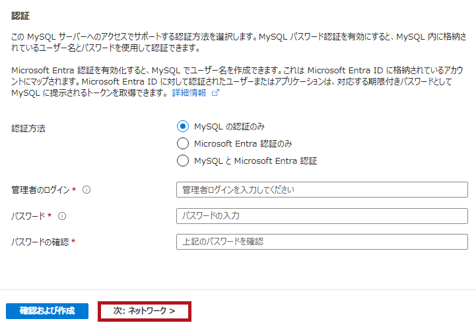Click the MySQL と Microsoft Entra 認証 label text
Screen dimensions: 476x329
(255, 161)
